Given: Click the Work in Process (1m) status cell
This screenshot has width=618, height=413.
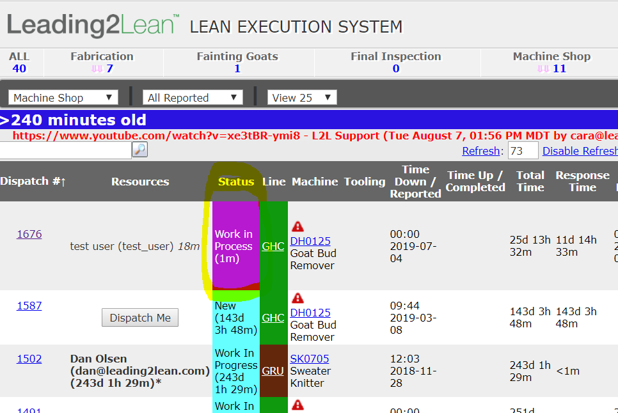Looking at the screenshot, I should tap(236, 246).
